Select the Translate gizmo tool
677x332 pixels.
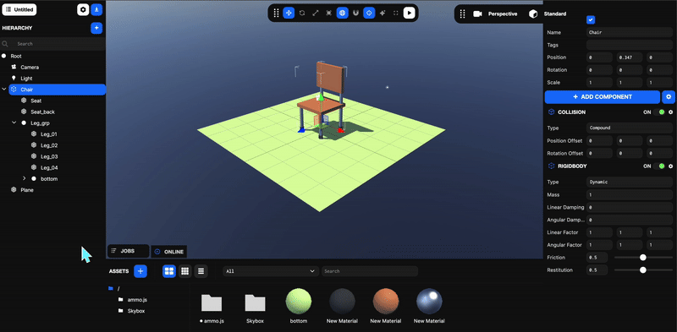[x=289, y=13]
